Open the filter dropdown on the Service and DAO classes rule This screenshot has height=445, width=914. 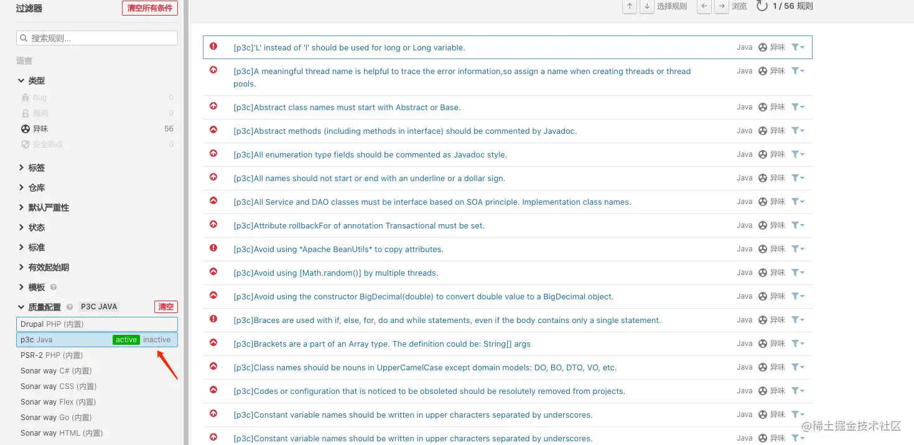798,202
